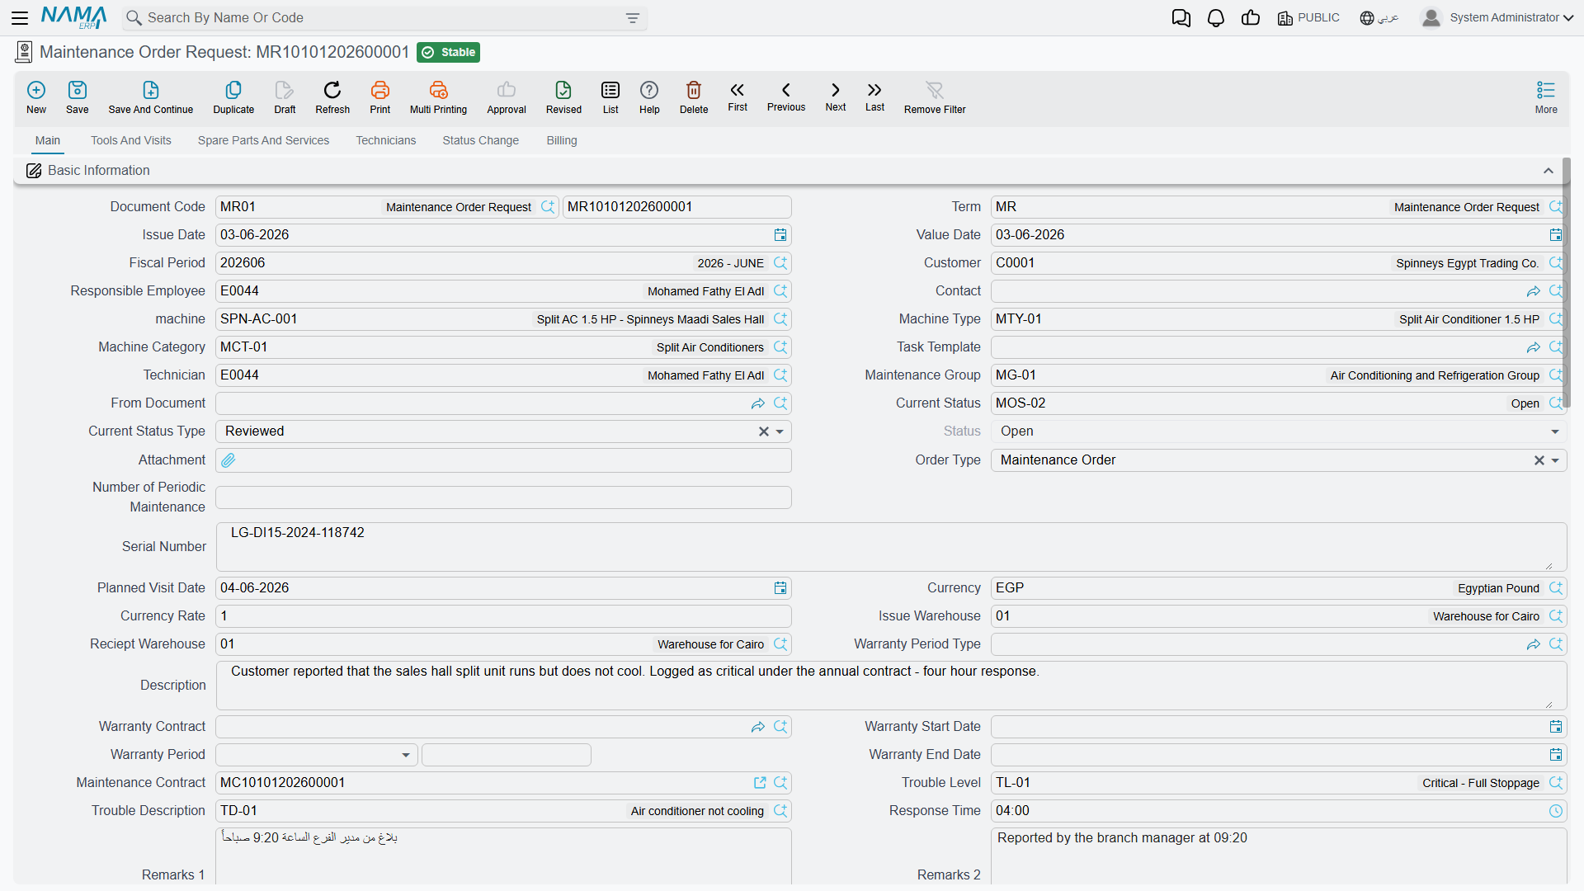Expand the Current Status Type dropdown
The width and height of the screenshot is (1584, 891).
(780, 431)
